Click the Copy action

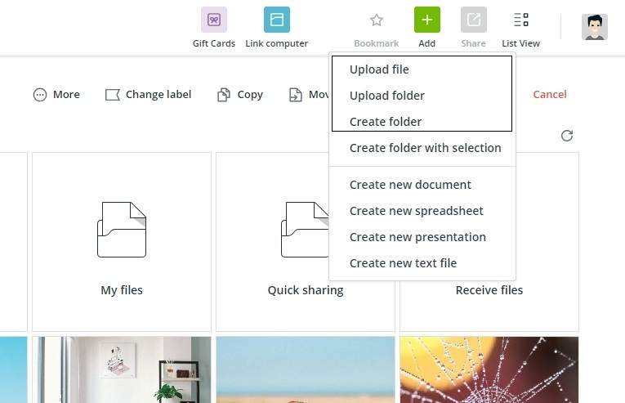point(240,95)
